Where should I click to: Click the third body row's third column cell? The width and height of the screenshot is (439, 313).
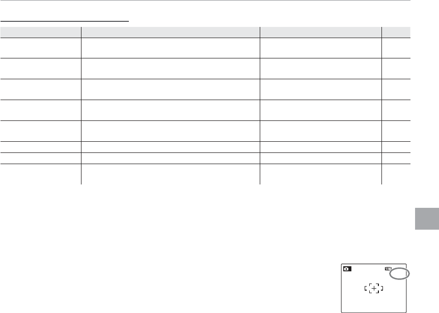point(320,89)
